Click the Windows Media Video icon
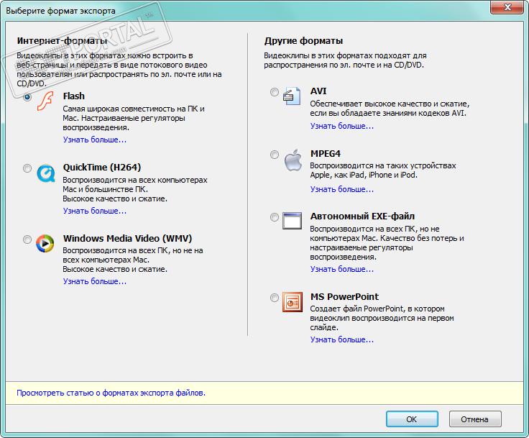This screenshot has height=438, width=529. (x=45, y=244)
